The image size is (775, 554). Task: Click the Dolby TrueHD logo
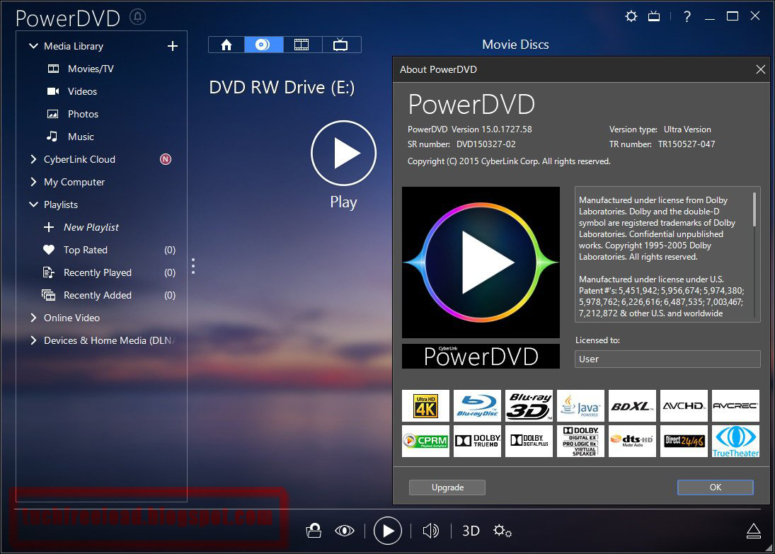click(477, 441)
